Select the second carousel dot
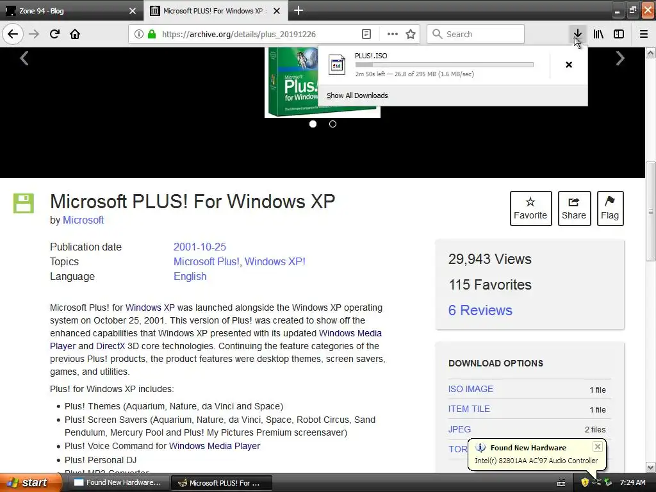The image size is (656, 492). (332, 124)
